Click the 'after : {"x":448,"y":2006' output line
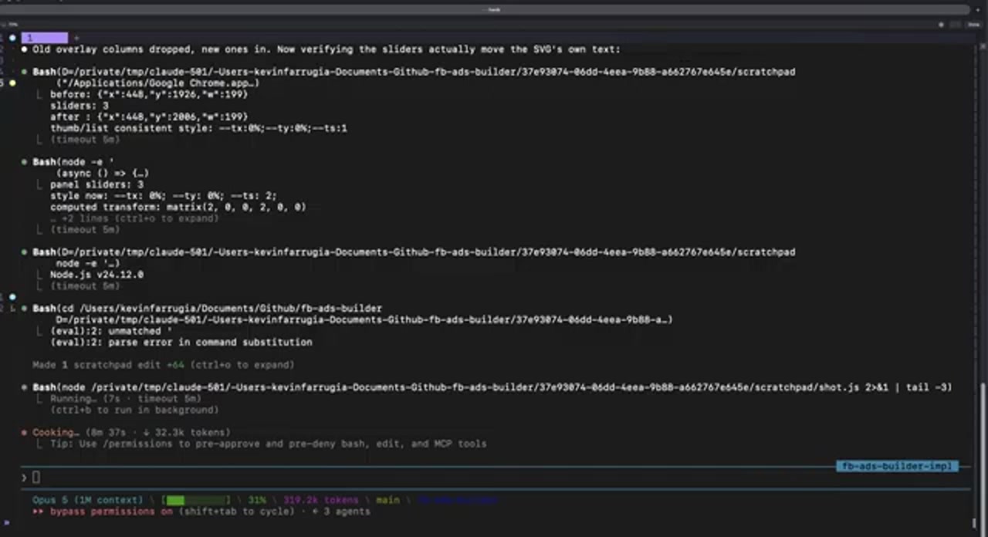Image resolution: width=988 pixels, height=537 pixels. point(149,117)
